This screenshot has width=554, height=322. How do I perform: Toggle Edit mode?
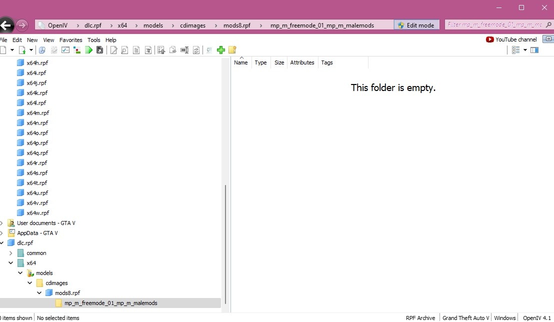tap(416, 25)
